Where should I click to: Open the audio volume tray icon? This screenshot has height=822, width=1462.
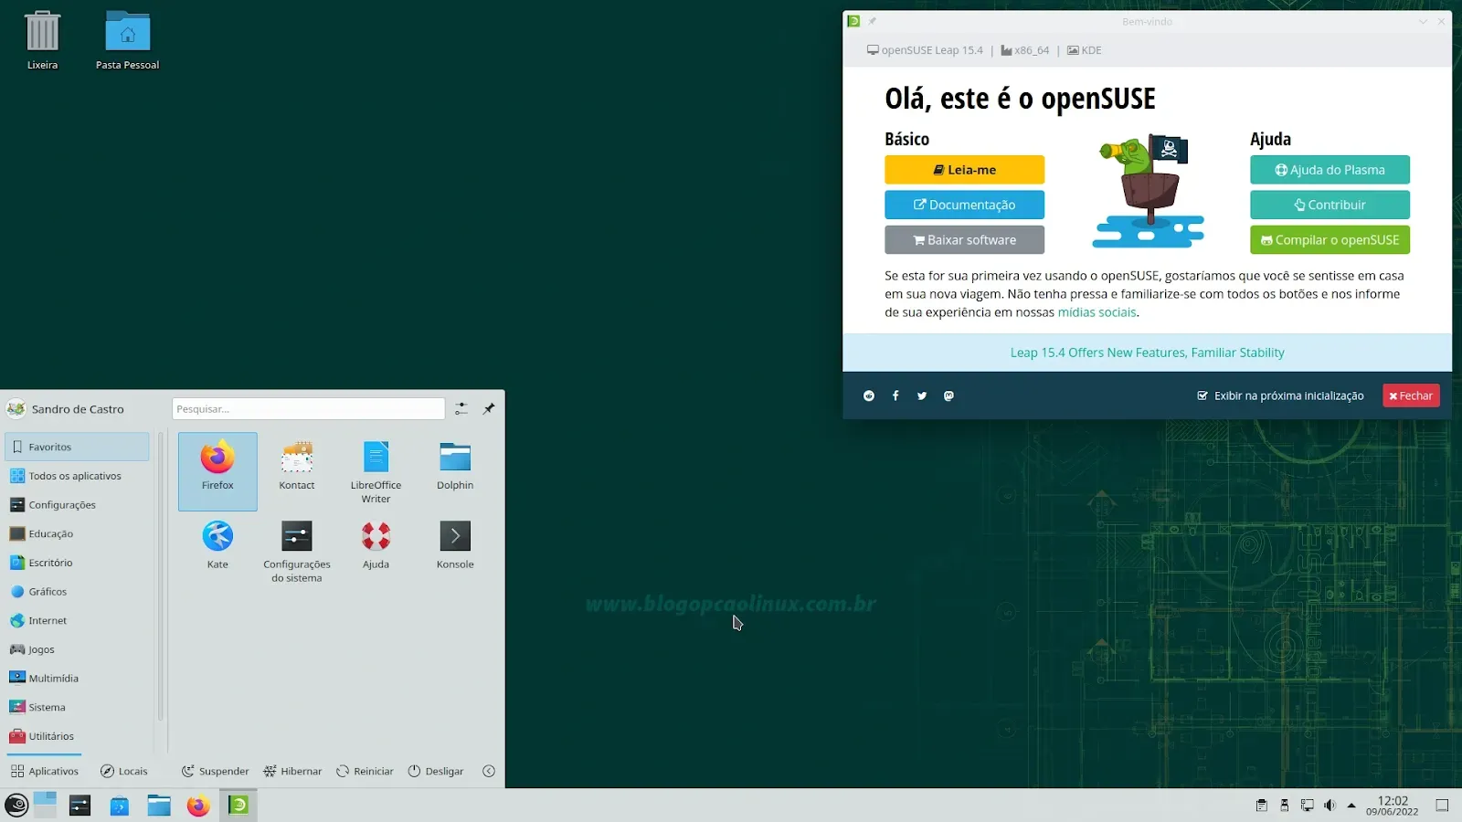tap(1330, 806)
